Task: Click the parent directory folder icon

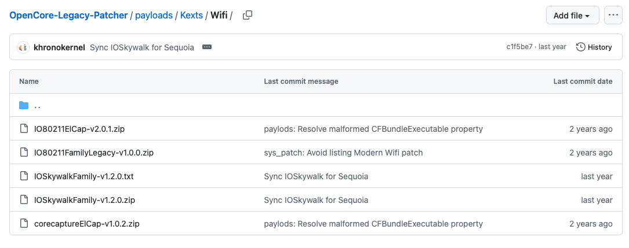Action: [24, 105]
